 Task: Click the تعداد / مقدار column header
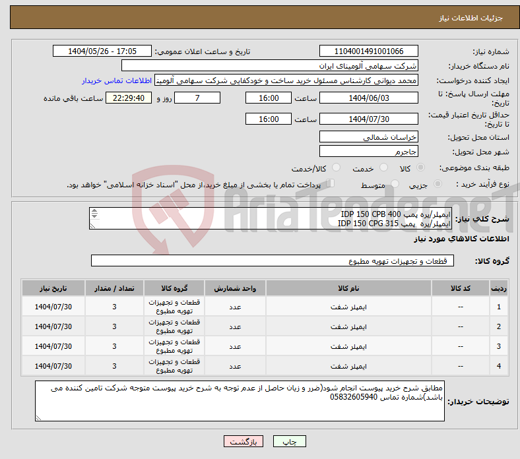[114, 288]
